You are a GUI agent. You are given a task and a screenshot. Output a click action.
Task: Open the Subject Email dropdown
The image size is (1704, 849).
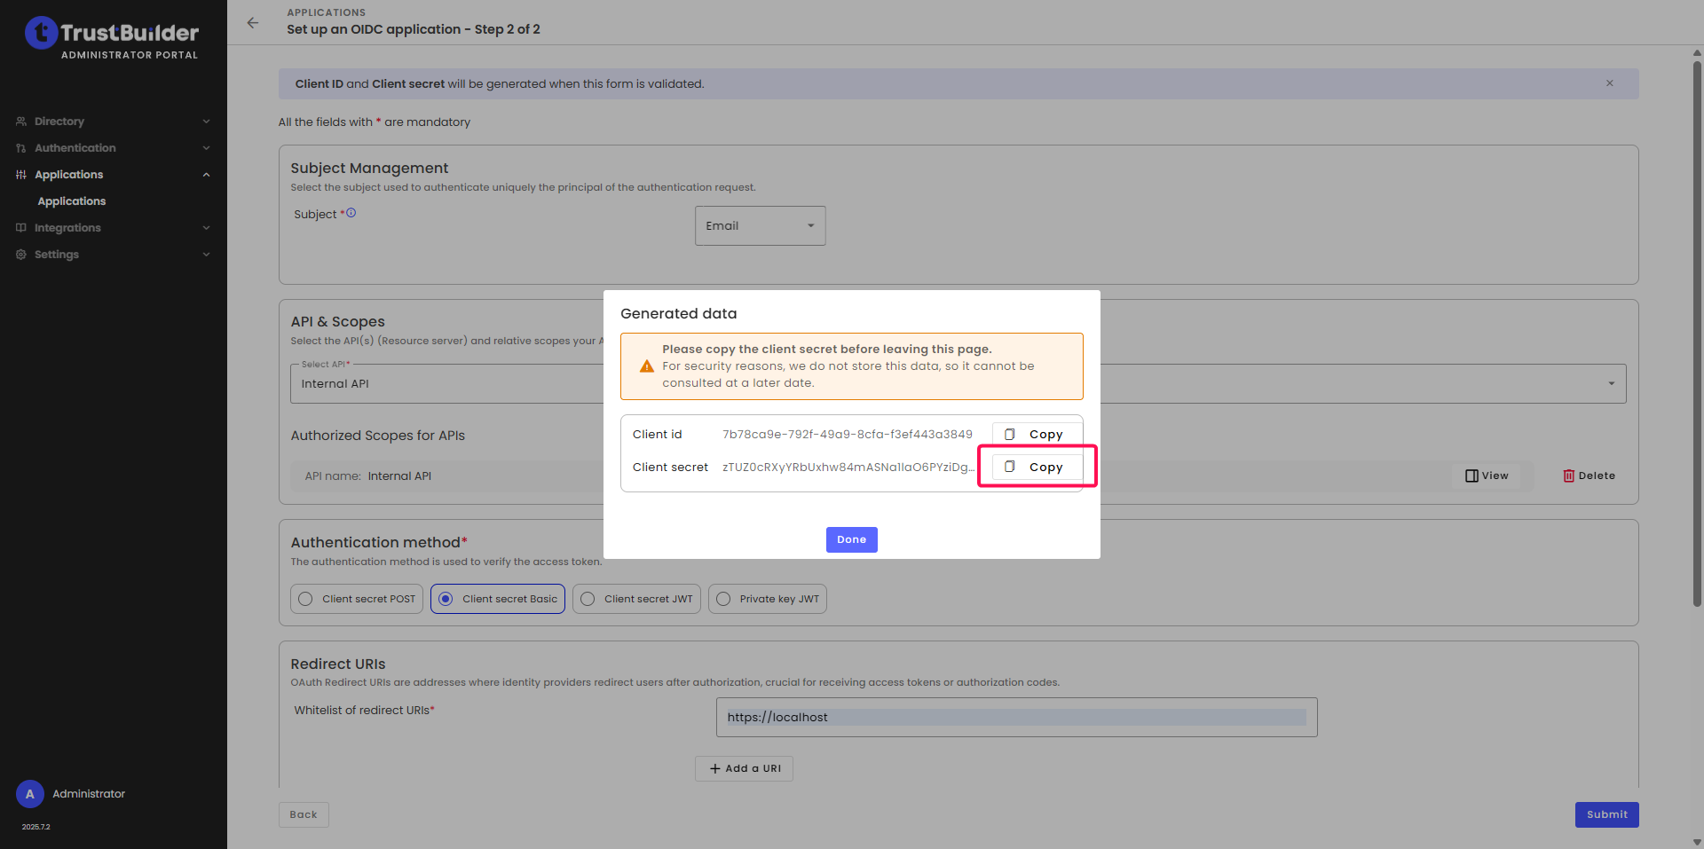(760, 226)
